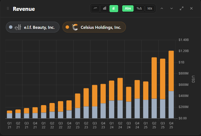The image size is (201, 136).
Task: Click the e.l.f. gray segment for Q4 25
Action: pyautogui.click(x=171, y=105)
